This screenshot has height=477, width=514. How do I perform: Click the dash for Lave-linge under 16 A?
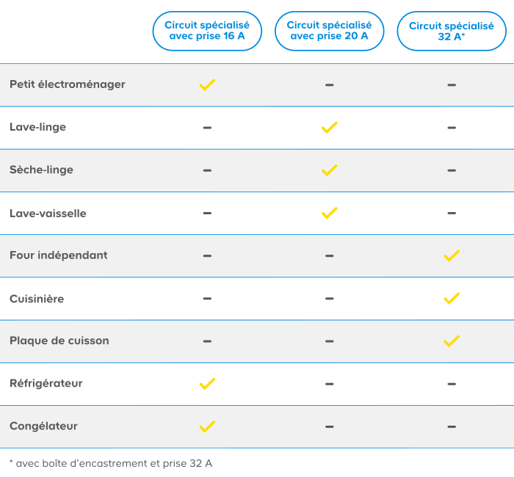[207, 128]
